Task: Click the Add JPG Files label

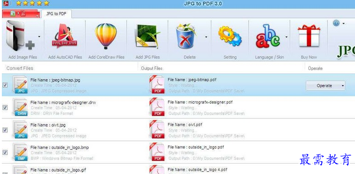Action: (148, 57)
